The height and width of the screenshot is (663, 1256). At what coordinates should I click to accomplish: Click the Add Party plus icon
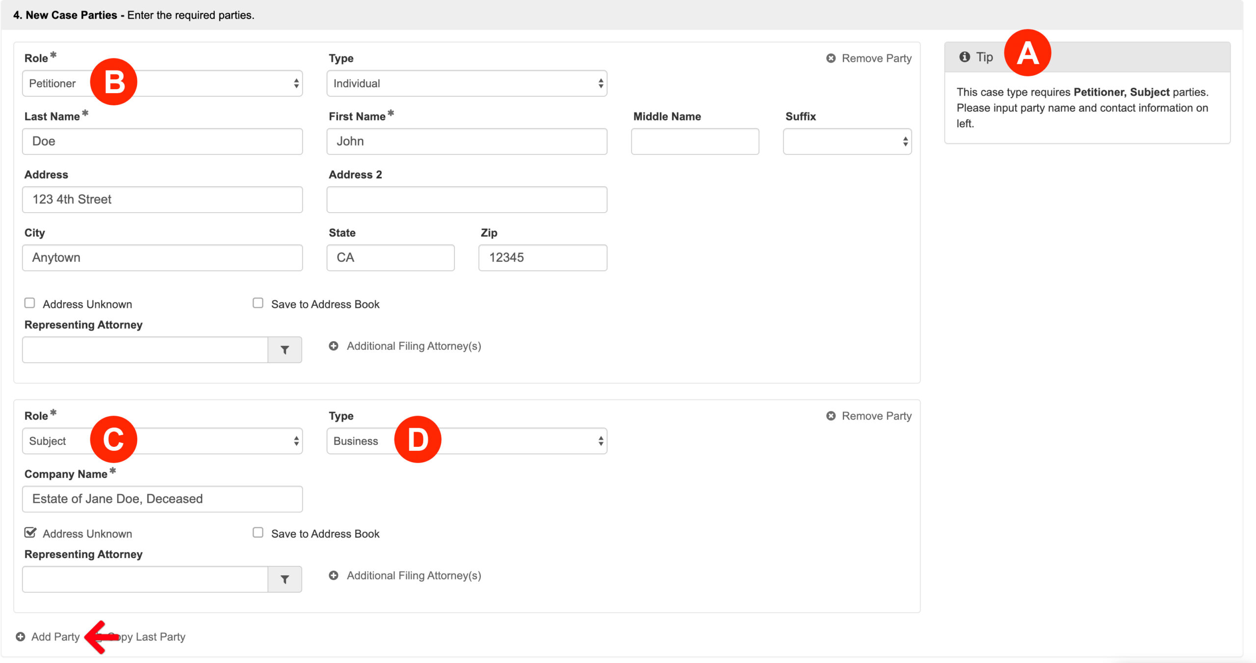pyautogui.click(x=21, y=637)
